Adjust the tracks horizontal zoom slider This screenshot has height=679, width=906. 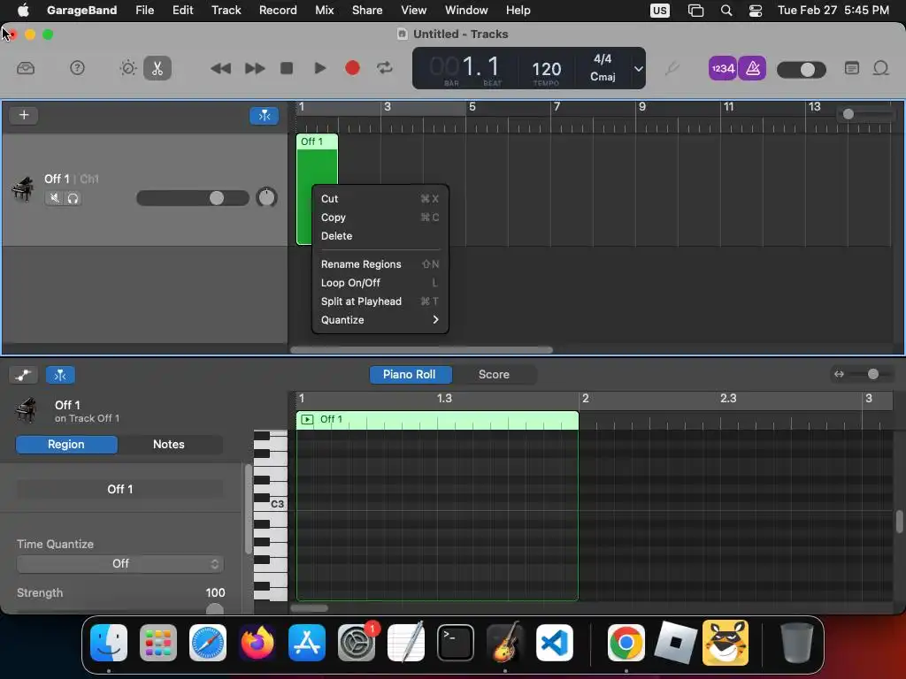[865, 114]
